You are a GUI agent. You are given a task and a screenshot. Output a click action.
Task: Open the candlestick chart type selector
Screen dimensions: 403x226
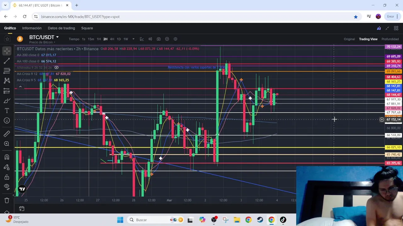tap(150, 39)
